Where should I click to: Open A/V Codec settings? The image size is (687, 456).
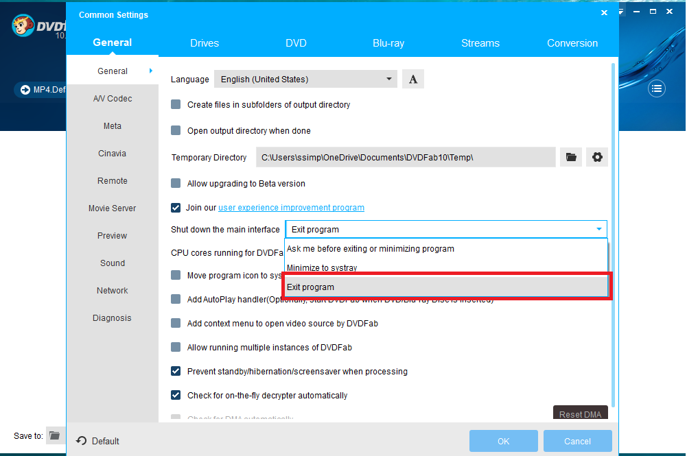[x=113, y=99]
